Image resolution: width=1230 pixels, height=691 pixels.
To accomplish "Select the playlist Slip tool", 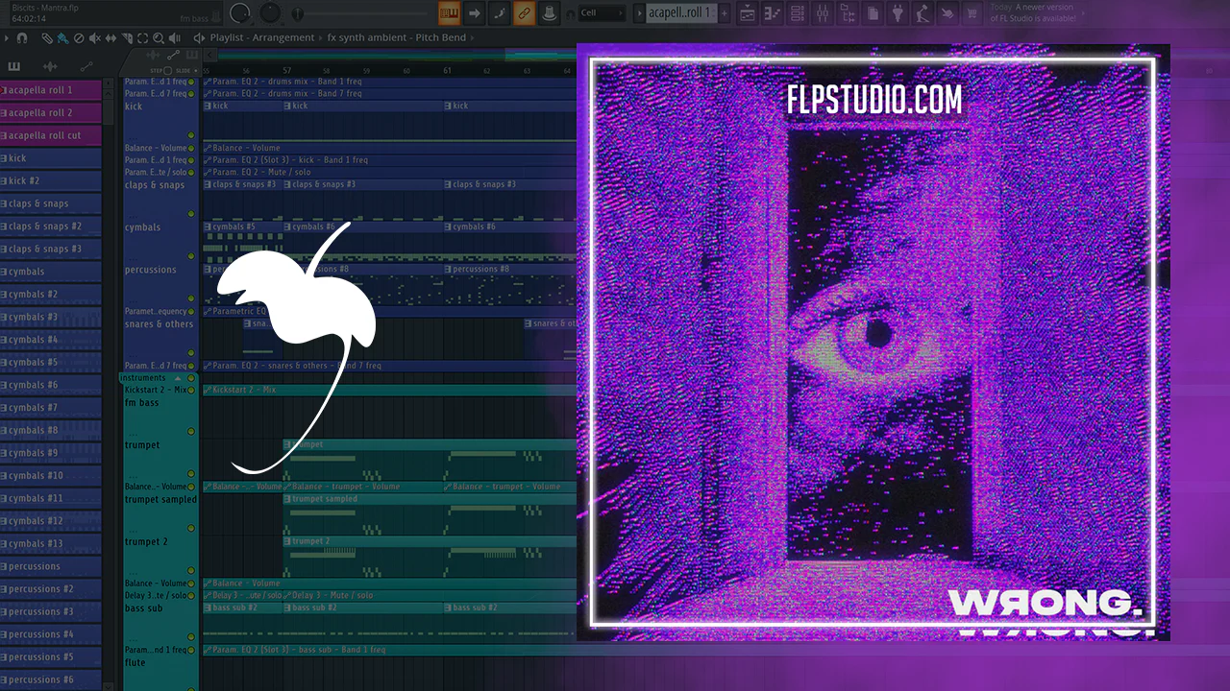I will click(111, 38).
